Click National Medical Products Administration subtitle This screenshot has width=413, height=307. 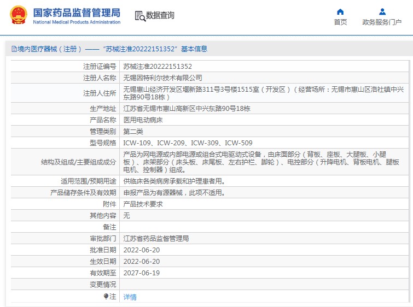[x=77, y=22]
